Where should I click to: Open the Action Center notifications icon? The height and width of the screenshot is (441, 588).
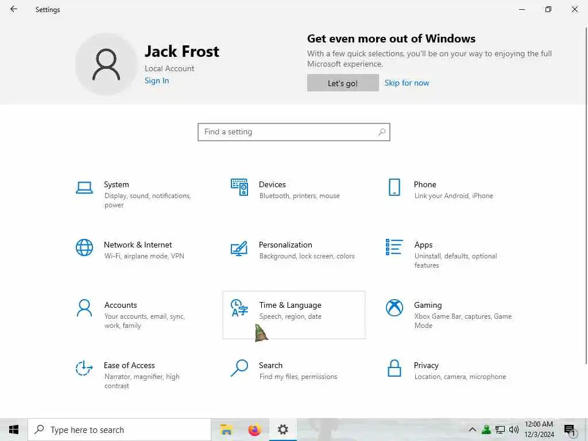click(570, 430)
